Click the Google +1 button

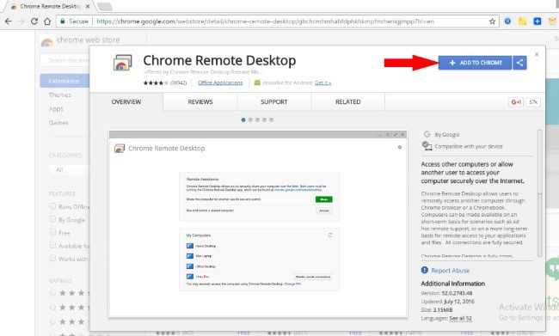coord(516,102)
